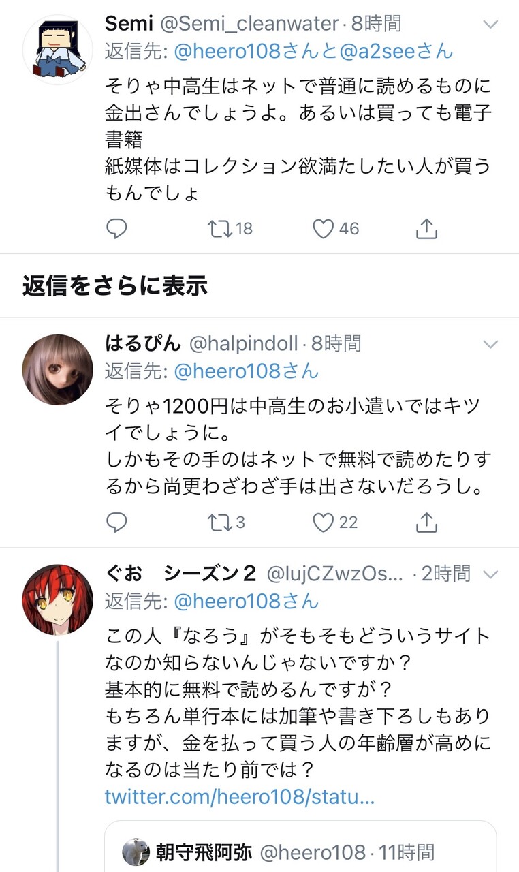Open the twitter.com/heero108/statu... link

240,797
